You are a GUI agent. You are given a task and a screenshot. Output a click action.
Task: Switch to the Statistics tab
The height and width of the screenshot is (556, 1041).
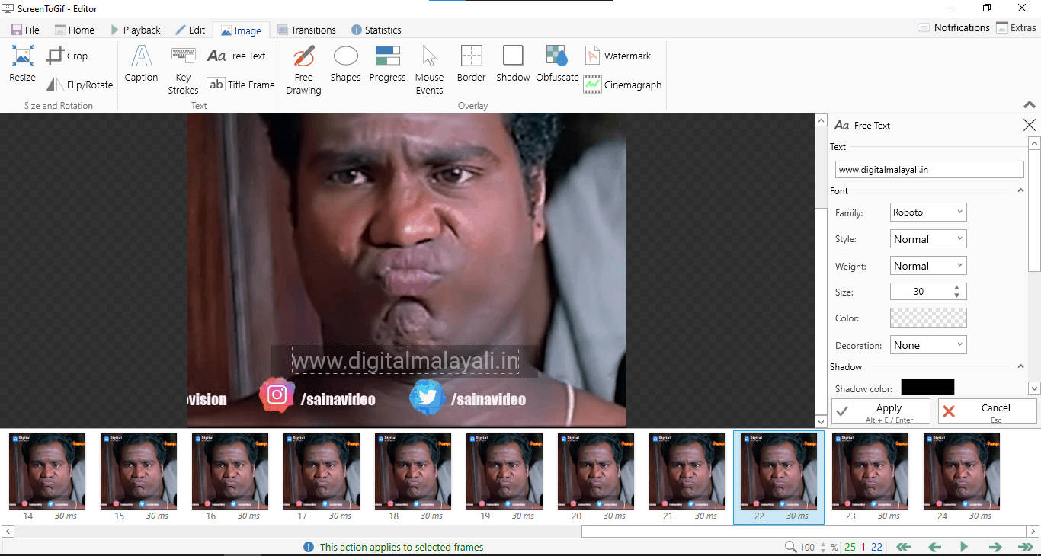pyautogui.click(x=376, y=30)
